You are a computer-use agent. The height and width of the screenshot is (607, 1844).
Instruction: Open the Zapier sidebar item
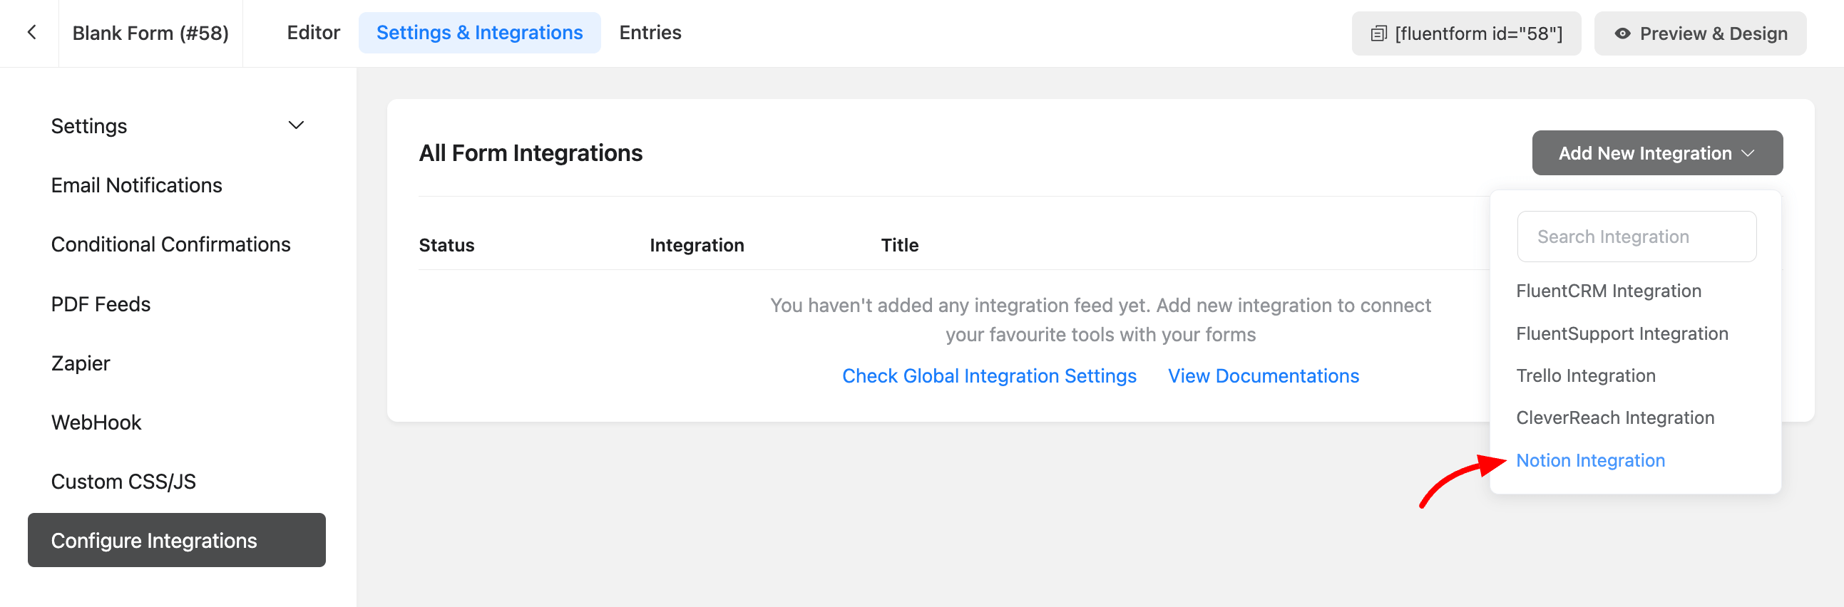pos(80,364)
